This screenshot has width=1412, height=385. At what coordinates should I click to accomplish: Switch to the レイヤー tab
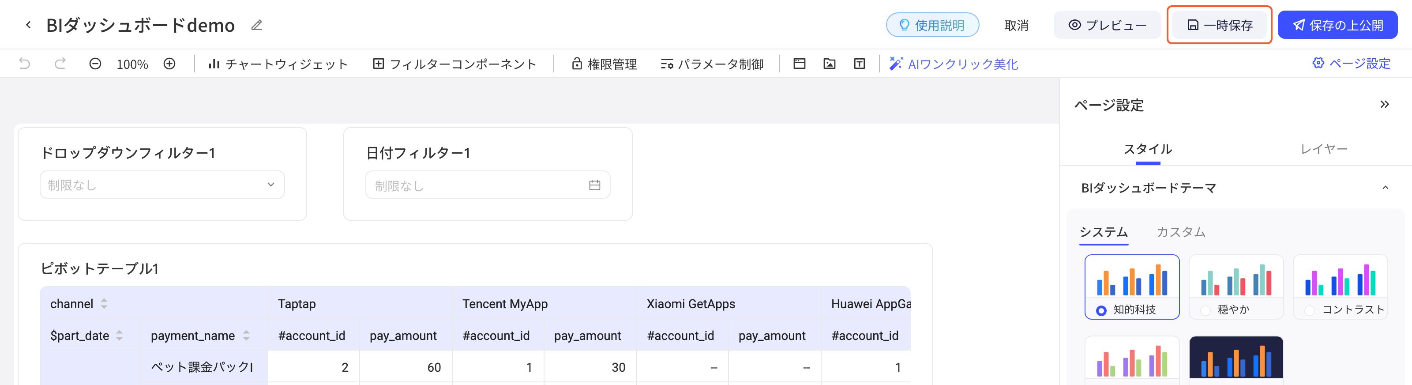[x=1324, y=149]
